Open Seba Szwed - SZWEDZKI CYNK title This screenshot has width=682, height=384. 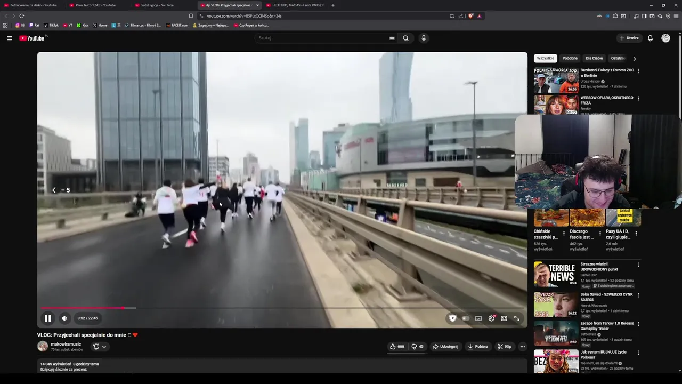click(x=607, y=297)
